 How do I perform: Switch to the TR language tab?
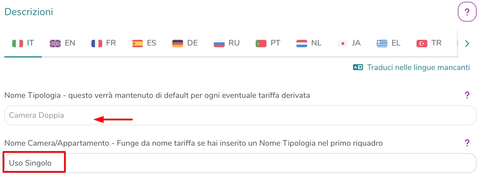click(429, 43)
